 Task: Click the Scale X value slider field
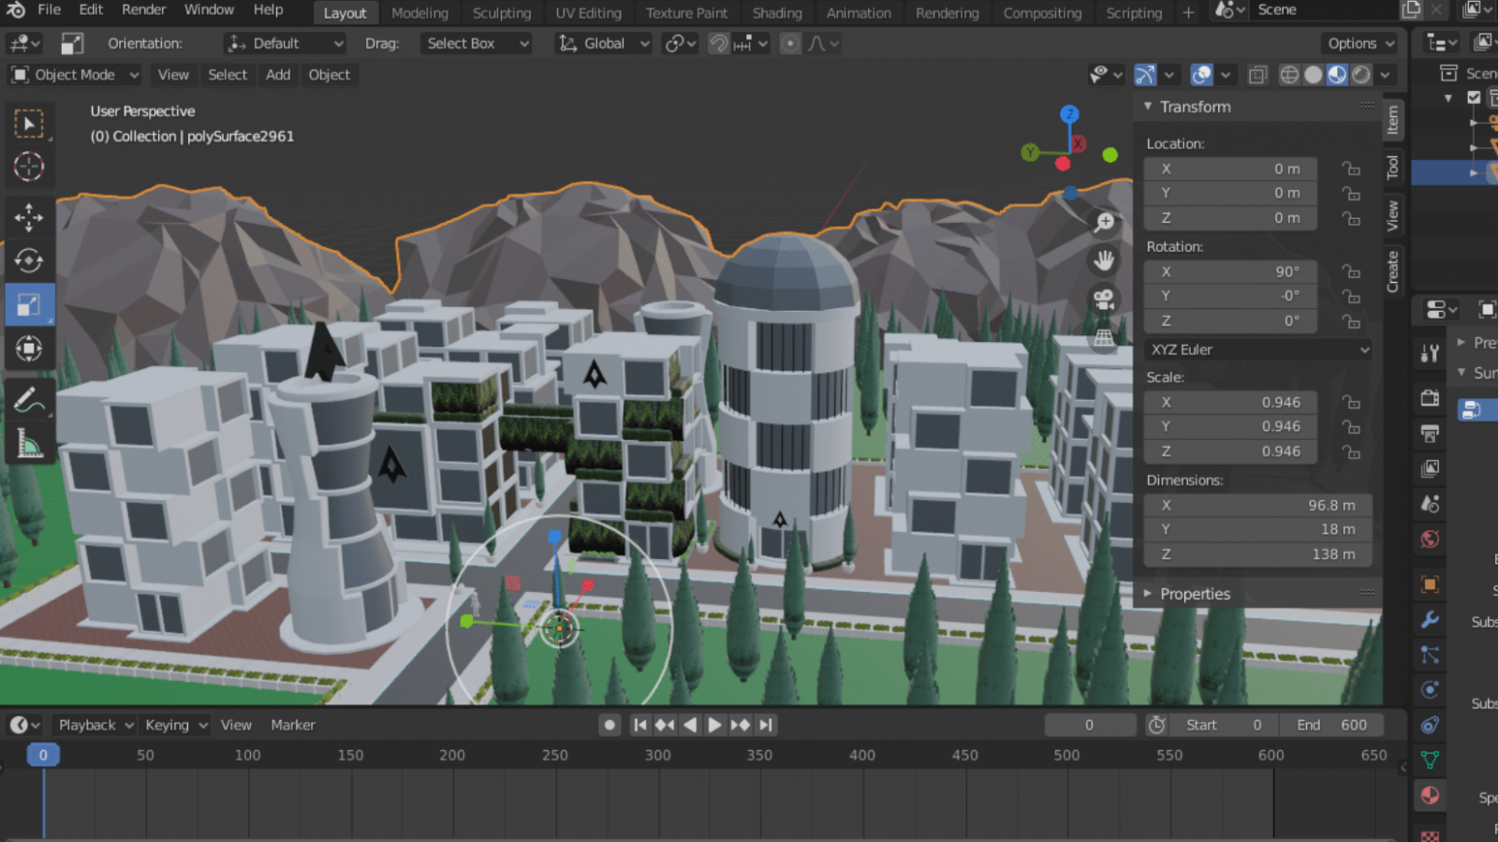(x=1230, y=402)
